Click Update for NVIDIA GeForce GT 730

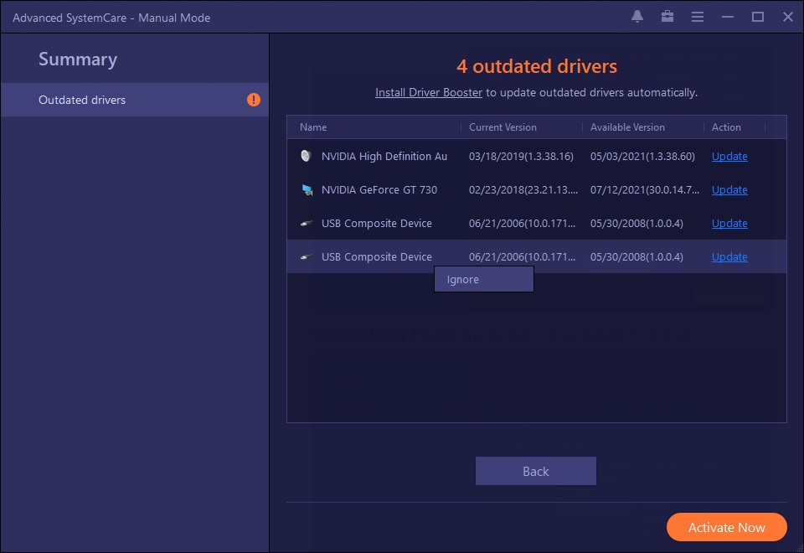point(729,190)
